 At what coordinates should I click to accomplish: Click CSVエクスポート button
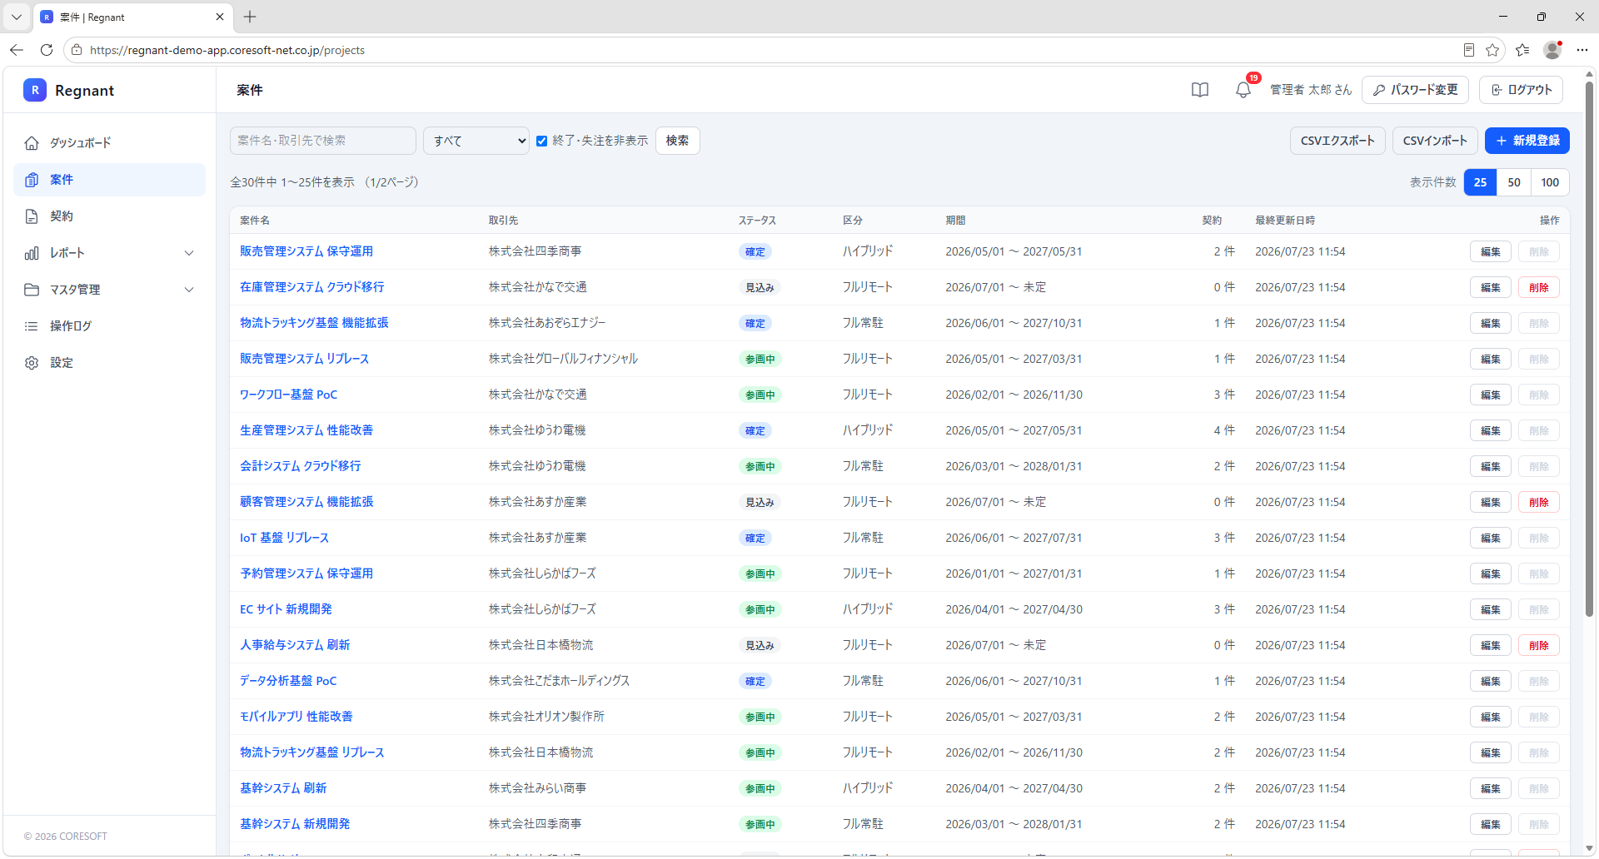pyautogui.click(x=1337, y=141)
